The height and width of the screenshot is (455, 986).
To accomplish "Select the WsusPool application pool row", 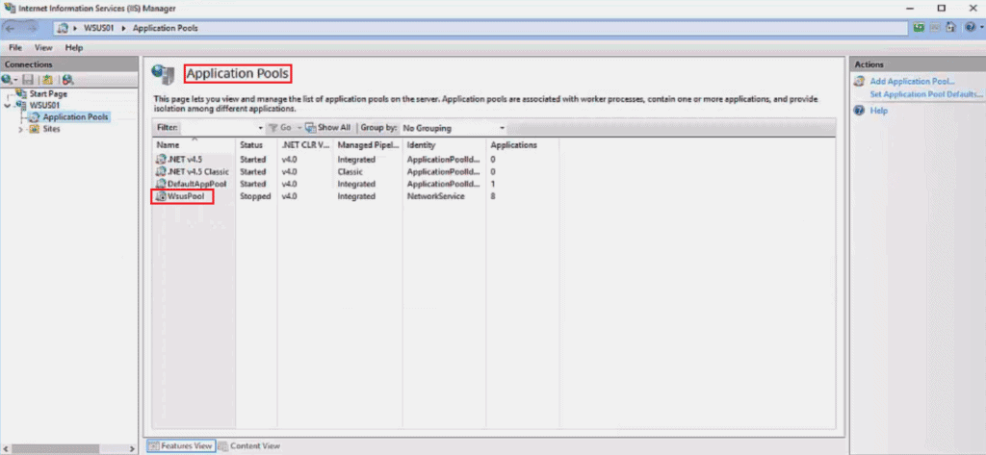I will tap(183, 196).
